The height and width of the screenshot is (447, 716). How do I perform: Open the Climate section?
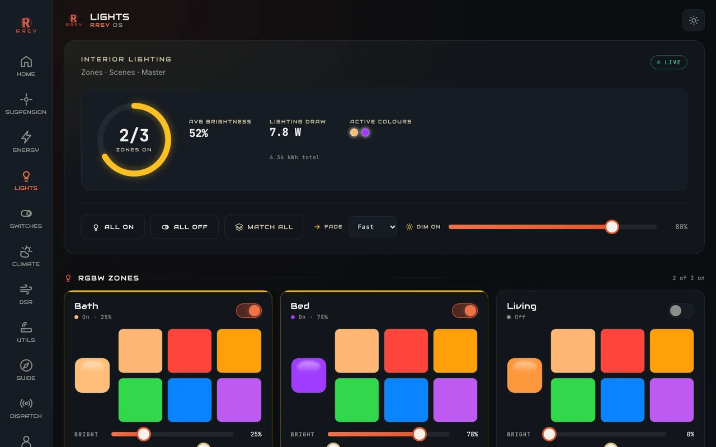click(26, 256)
